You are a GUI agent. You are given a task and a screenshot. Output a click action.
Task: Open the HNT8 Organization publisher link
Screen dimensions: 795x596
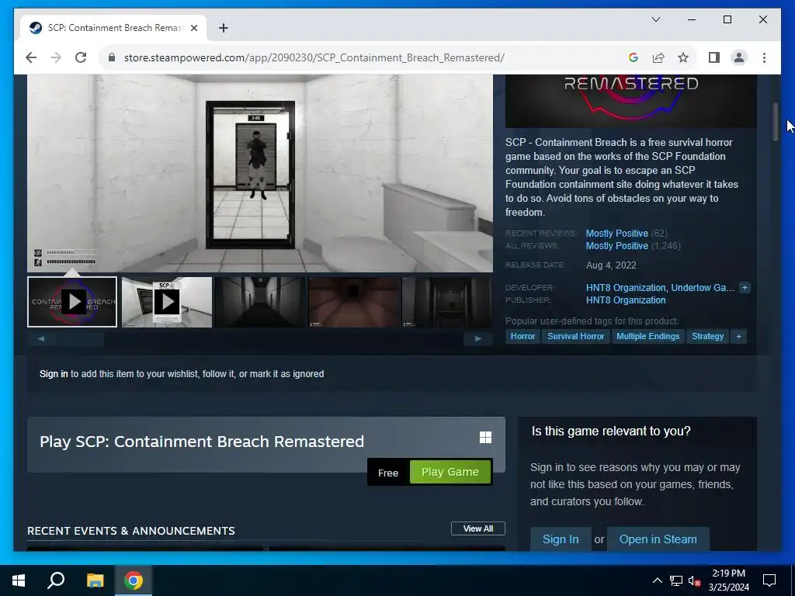click(x=626, y=300)
